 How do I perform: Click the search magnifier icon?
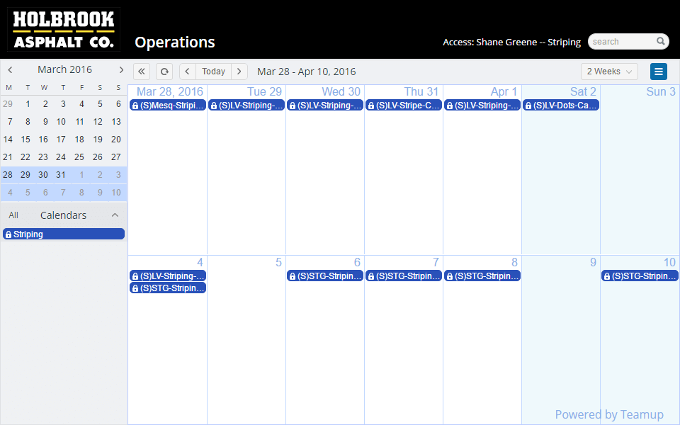pos(660,42)
